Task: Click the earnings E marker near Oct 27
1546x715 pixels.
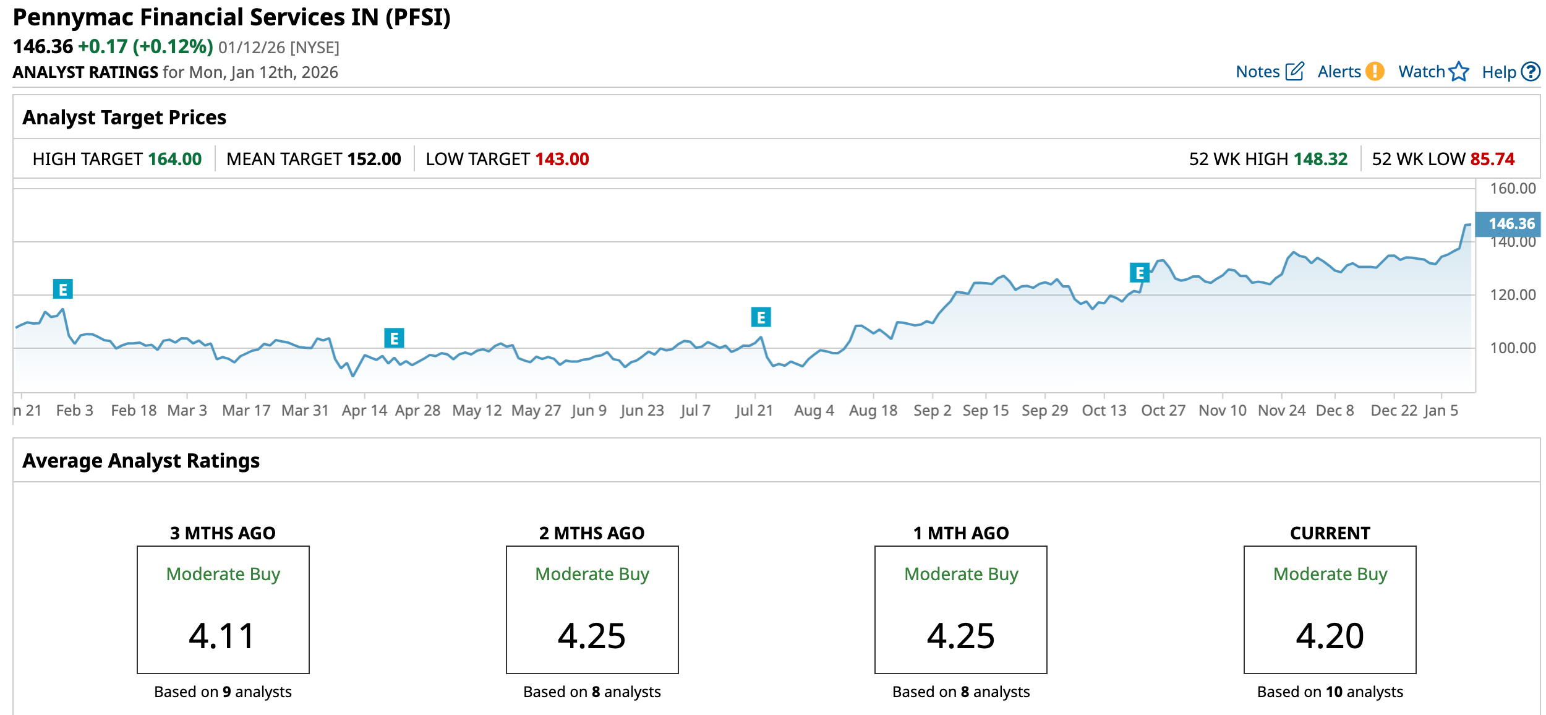Action: pyautogui.click(x=1139, y=273)
